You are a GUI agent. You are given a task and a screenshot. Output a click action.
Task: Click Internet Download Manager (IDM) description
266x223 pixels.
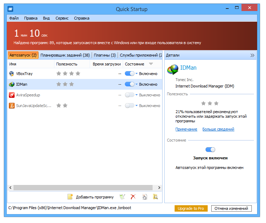pos(205,86)
